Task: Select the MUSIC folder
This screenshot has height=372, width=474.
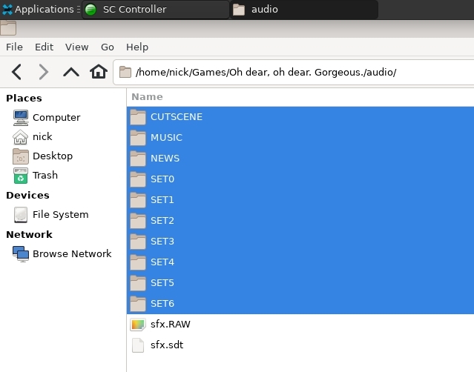Action: (166, 138)
